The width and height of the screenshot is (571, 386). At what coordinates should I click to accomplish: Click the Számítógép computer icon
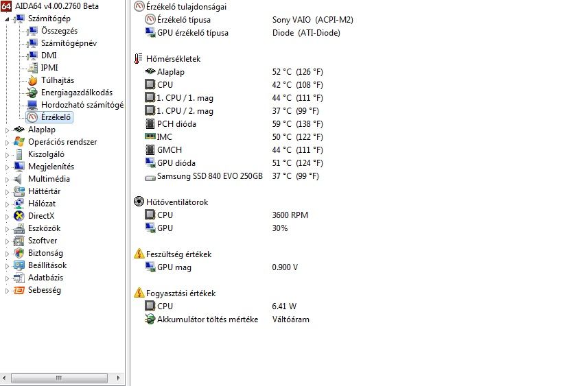(19, 19)
